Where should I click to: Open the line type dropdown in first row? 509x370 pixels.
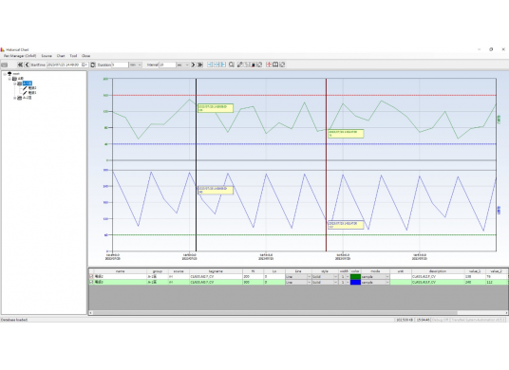[x=298, y=277]
